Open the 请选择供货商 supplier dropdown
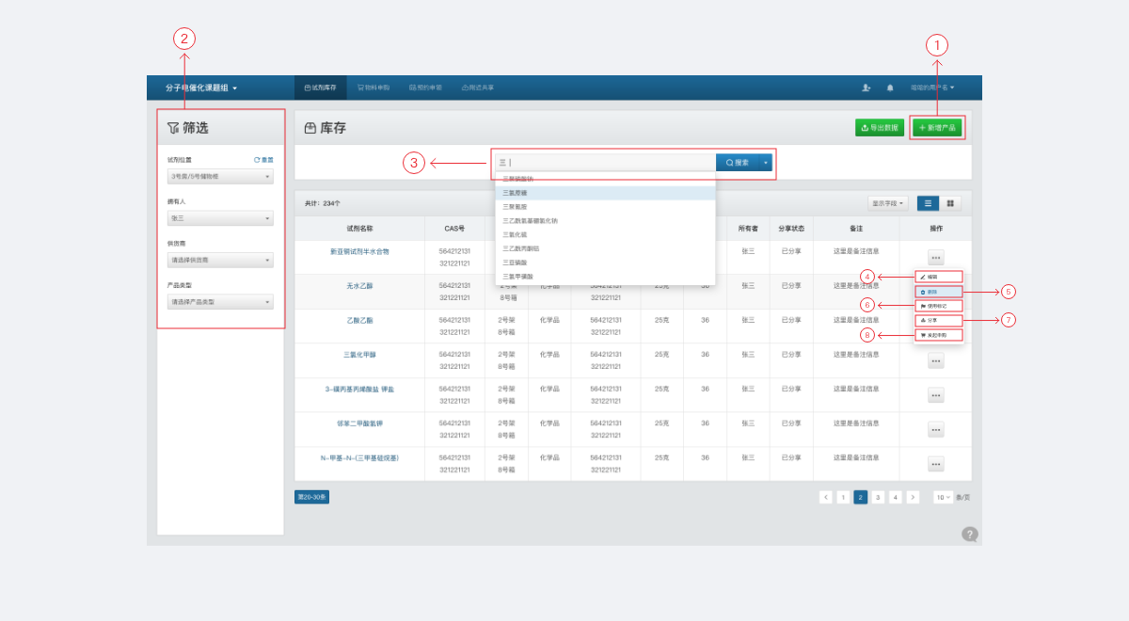 click(220, 260)
